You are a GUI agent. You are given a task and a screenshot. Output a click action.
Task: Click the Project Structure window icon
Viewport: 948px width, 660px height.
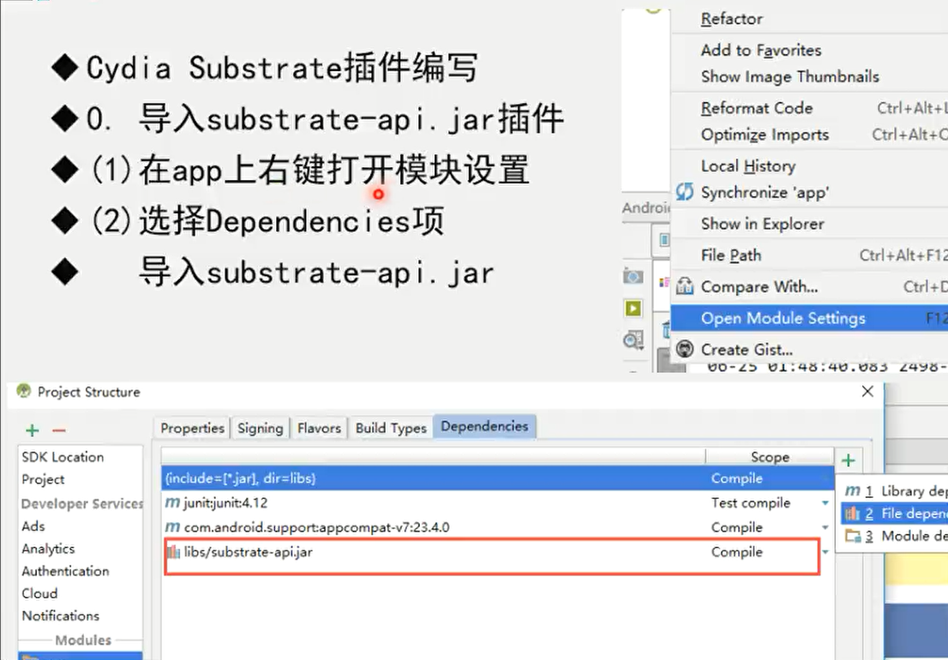click(x=24, y=391)
